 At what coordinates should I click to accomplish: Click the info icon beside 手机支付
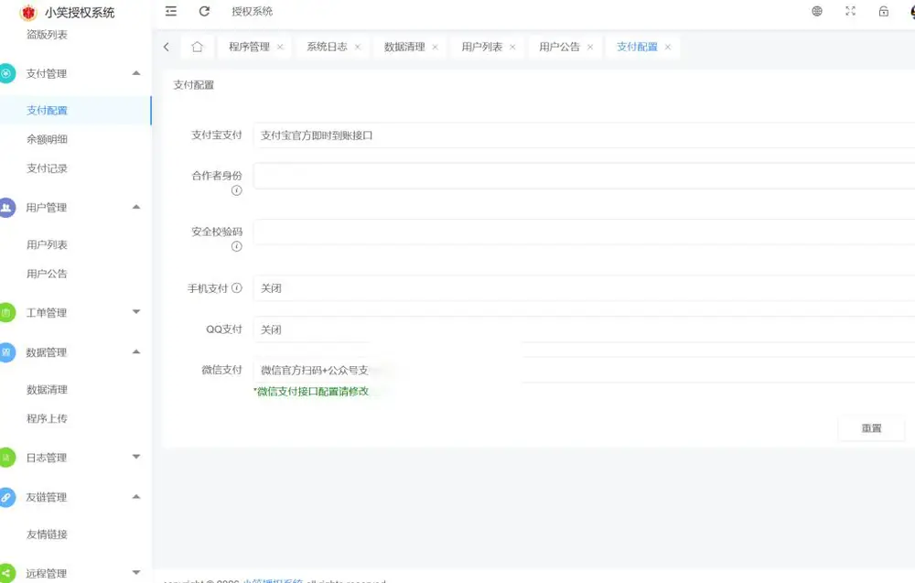236,287
